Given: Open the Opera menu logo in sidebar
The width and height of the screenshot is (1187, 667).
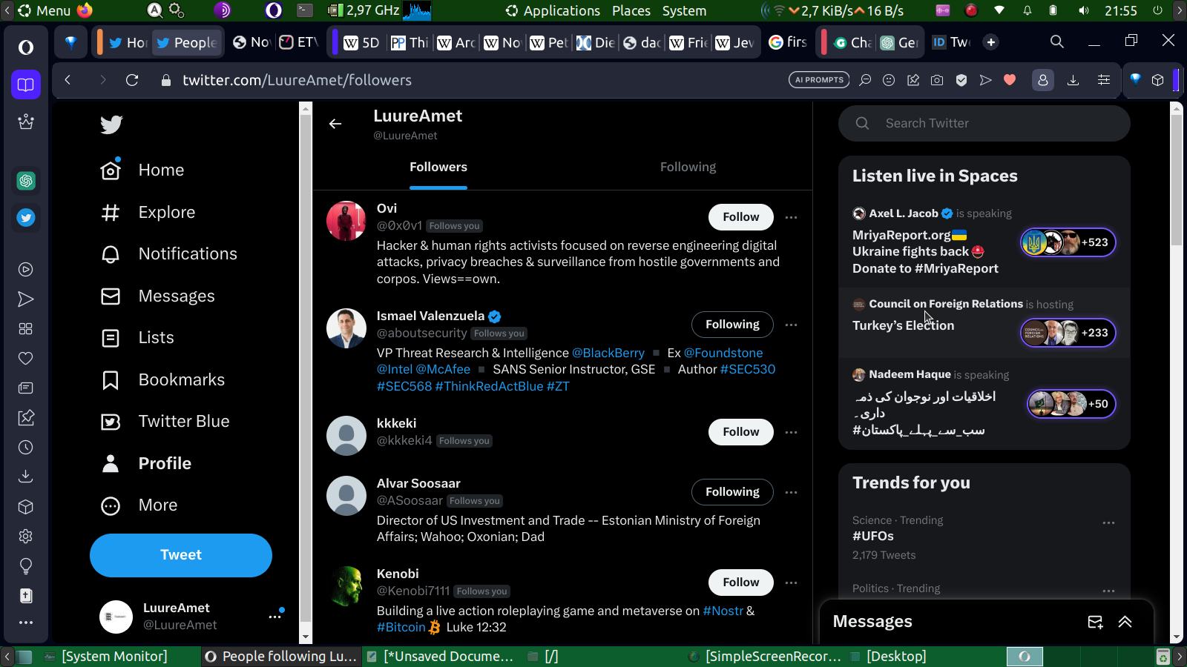Looking at the screenshot, I should tap(26, 47).
